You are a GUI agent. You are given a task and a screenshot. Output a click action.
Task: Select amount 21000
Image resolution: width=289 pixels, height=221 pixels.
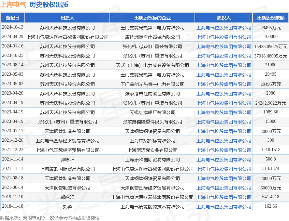[270, 65]
